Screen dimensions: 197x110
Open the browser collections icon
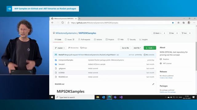[x=183, y=23]
